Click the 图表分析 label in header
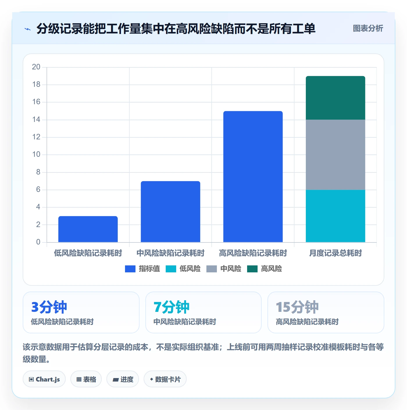Screen dimensions: 407x410 tap(368, 28)
